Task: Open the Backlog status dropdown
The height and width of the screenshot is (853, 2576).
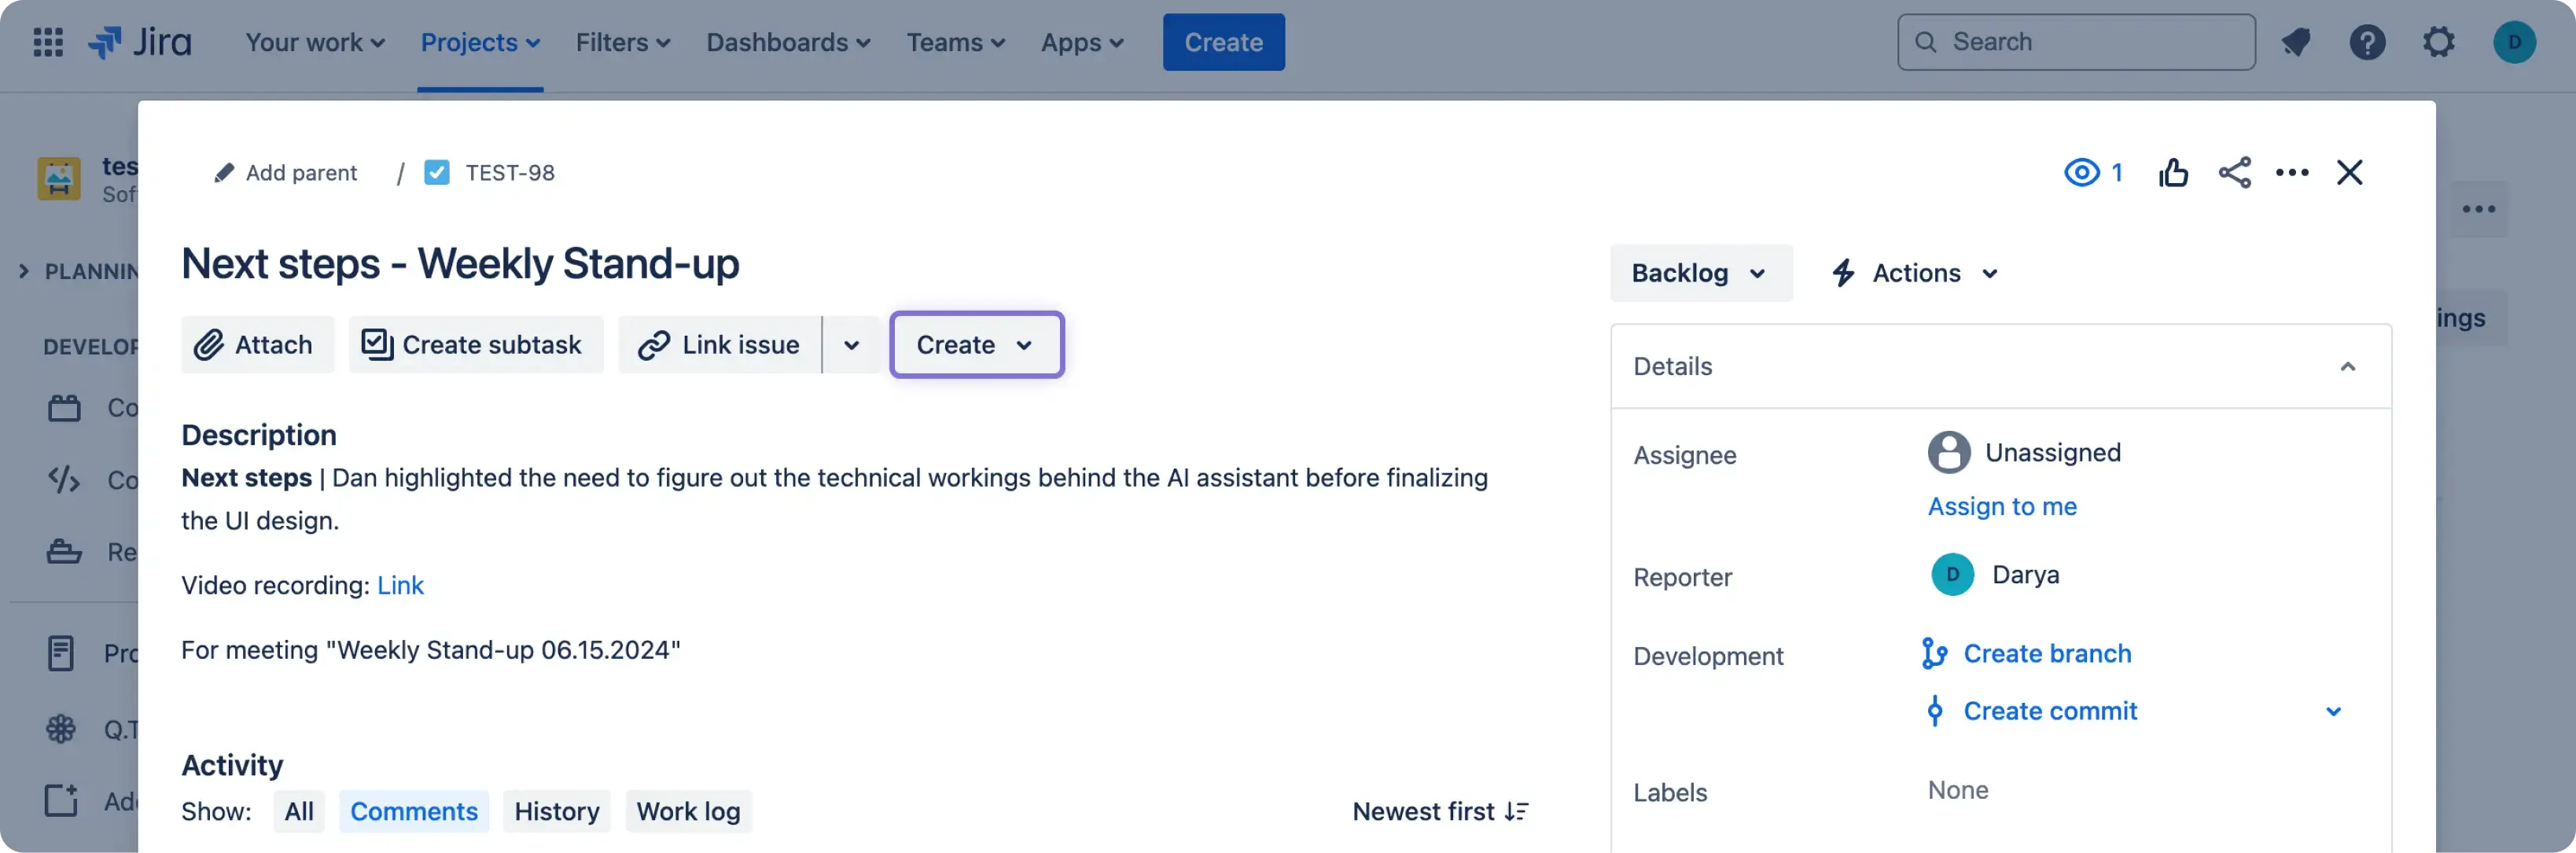Action: coord(1701,272)
